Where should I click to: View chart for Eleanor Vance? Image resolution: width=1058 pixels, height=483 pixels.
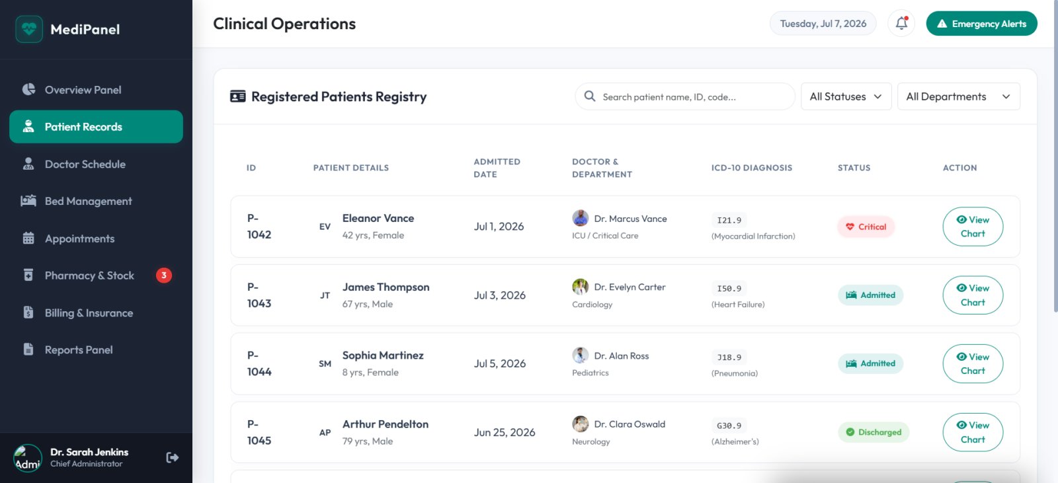[x=973, y=227]
